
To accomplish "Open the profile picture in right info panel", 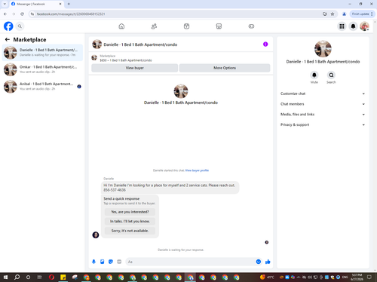I will [323, 49].
